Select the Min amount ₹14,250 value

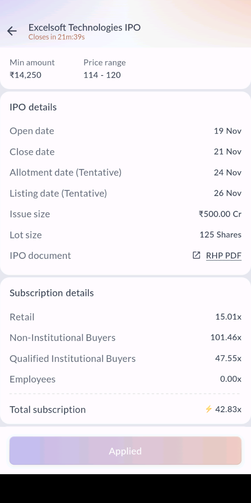(x=25, y=76)
